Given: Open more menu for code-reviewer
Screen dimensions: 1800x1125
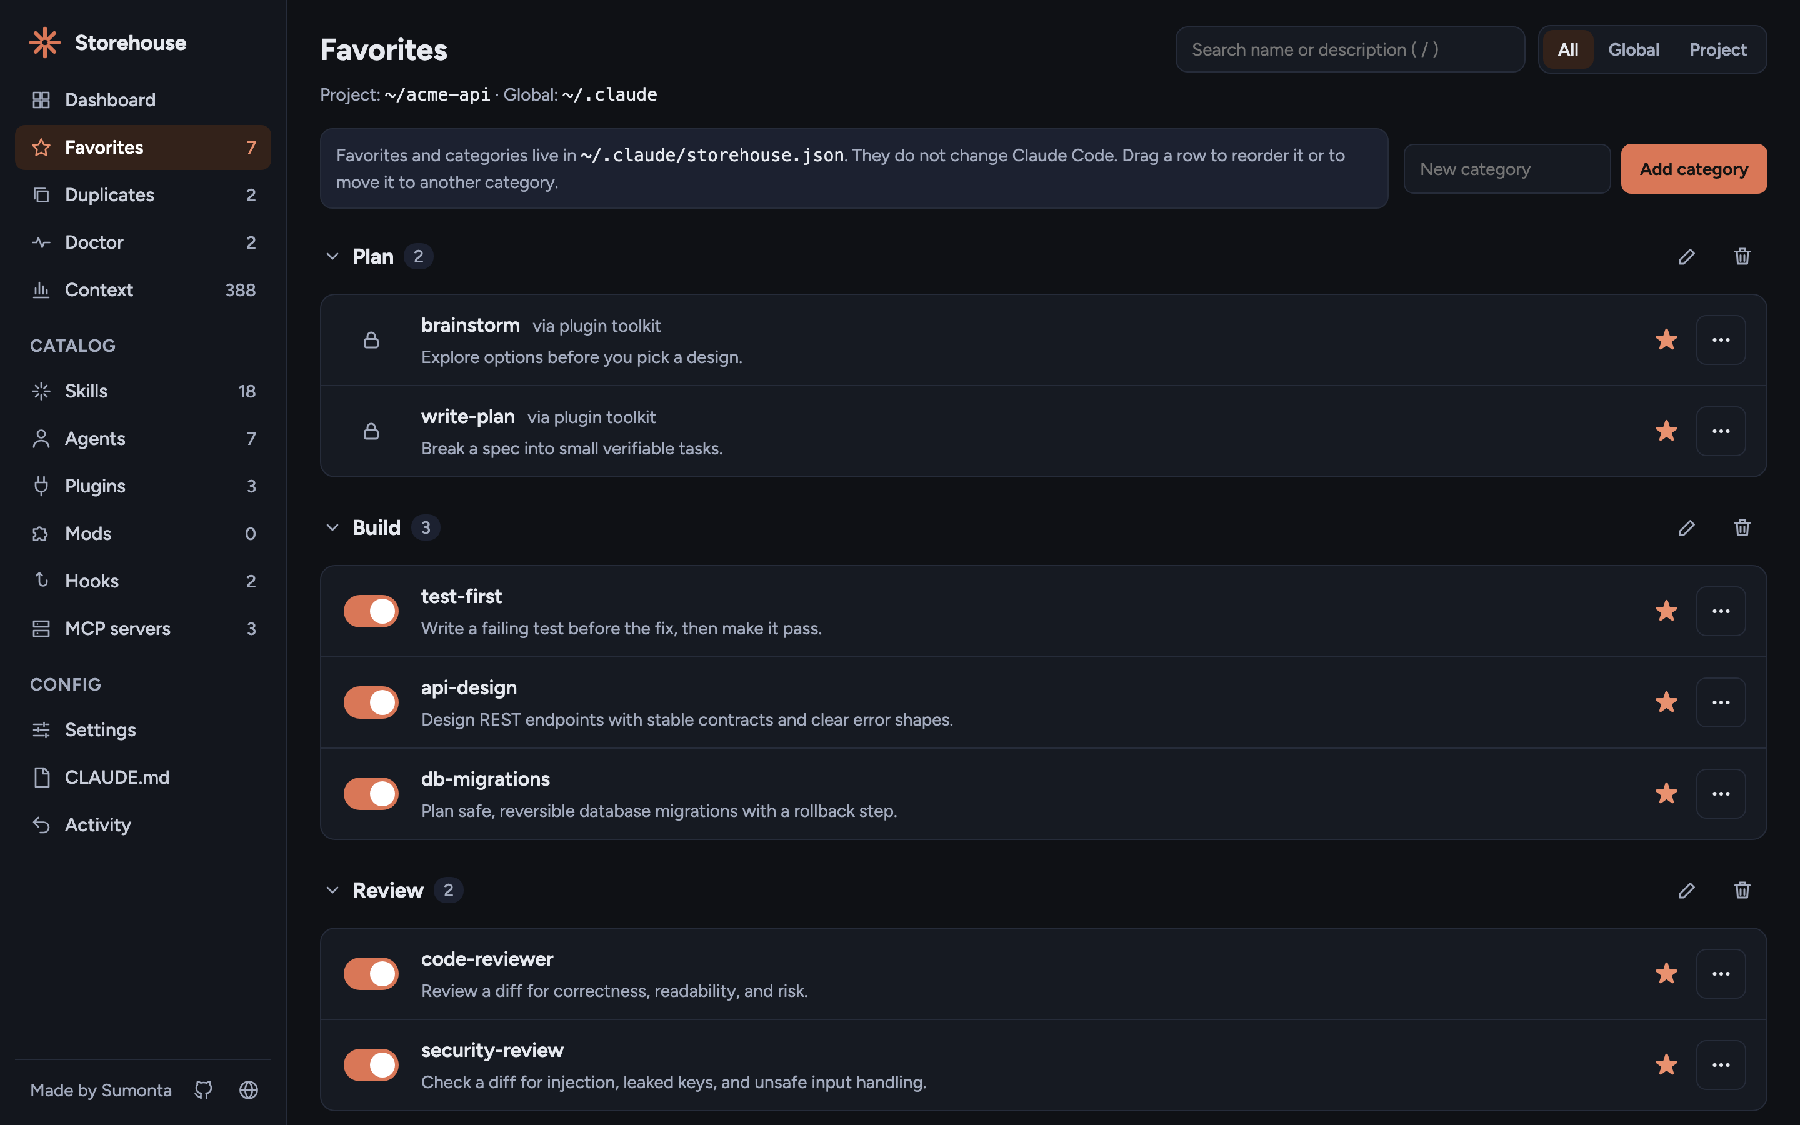Looking at the screenshot, I should click(x=1721, y=973).
